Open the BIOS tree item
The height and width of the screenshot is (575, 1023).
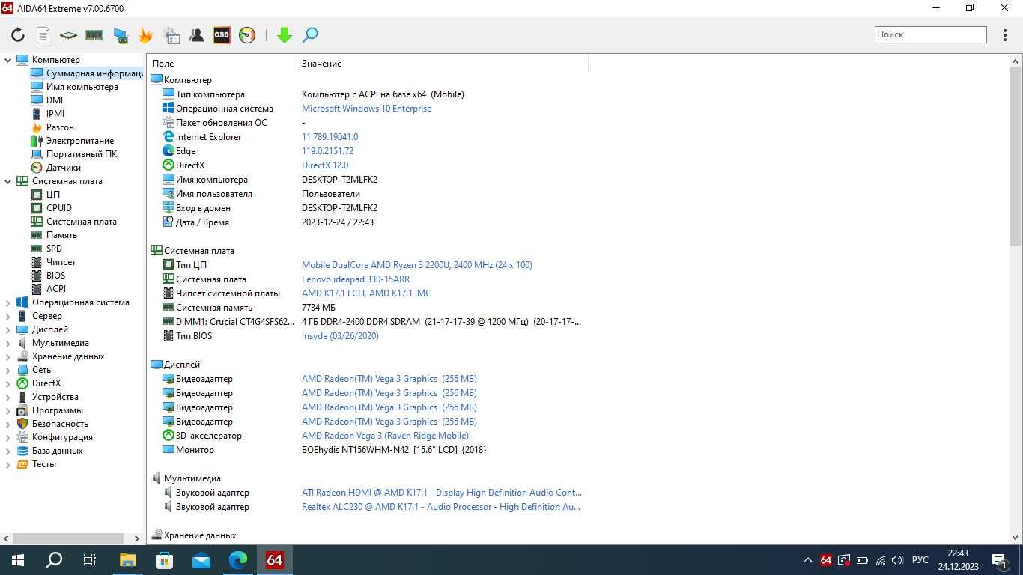coord(48,276)
